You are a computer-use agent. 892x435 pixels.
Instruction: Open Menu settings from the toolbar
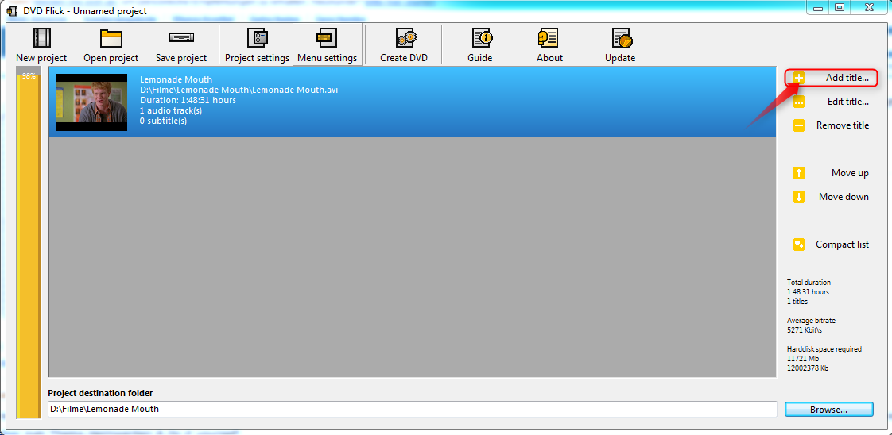(x=327, y=38)
